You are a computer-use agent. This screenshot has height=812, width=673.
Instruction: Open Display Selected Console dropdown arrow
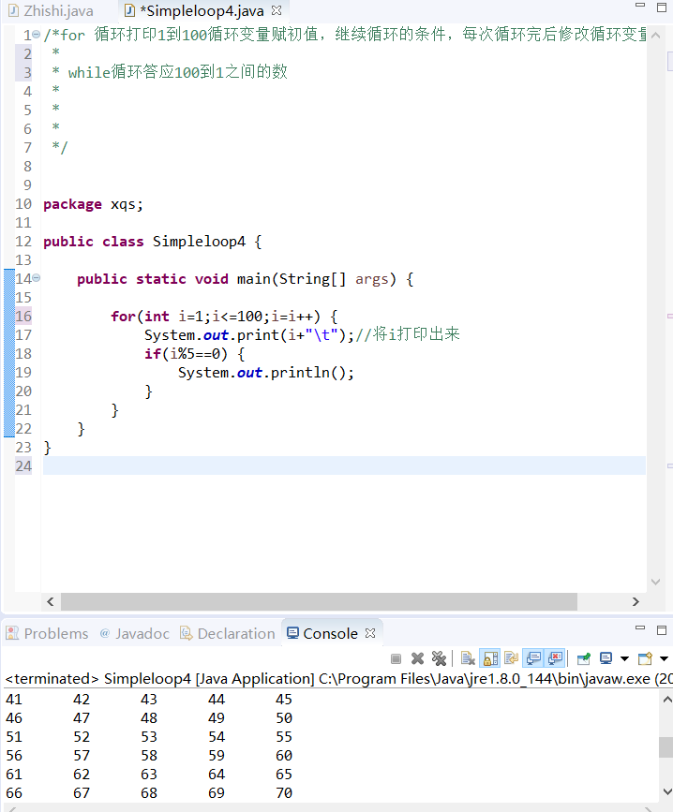[624, 659]
